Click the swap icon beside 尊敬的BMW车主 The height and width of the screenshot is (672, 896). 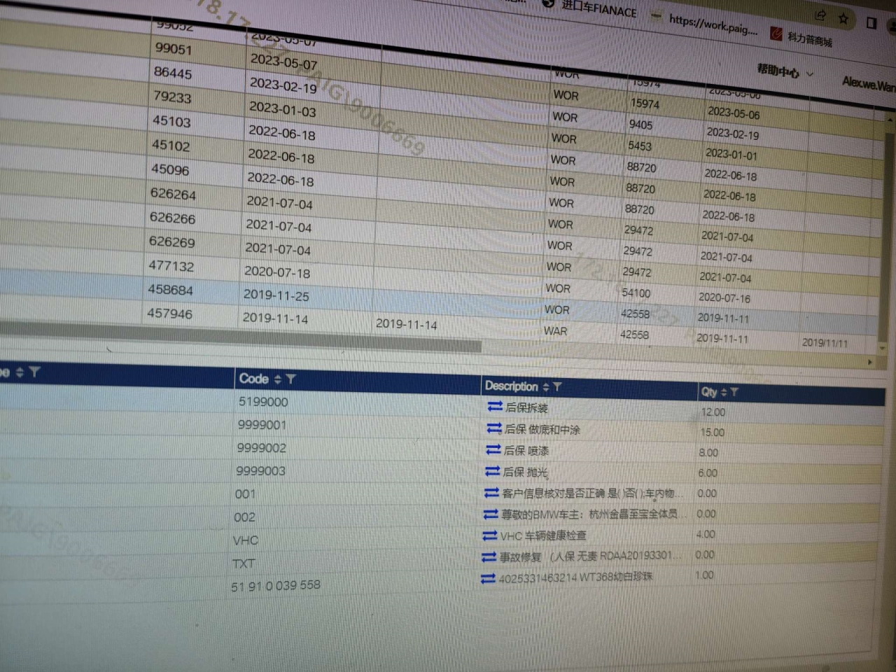(x=491, y=514)
